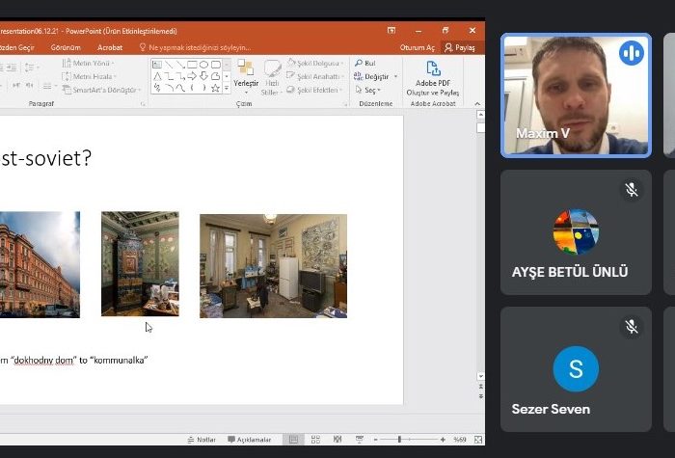Screen dimensions: 675x458
Task: Click the Oturum Aç sign-in link
Action: click(416, 46)
